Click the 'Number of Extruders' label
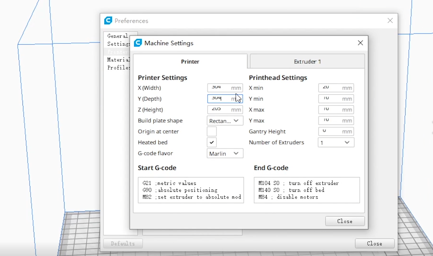The image size is (433, 256). (x=276, y=142)
